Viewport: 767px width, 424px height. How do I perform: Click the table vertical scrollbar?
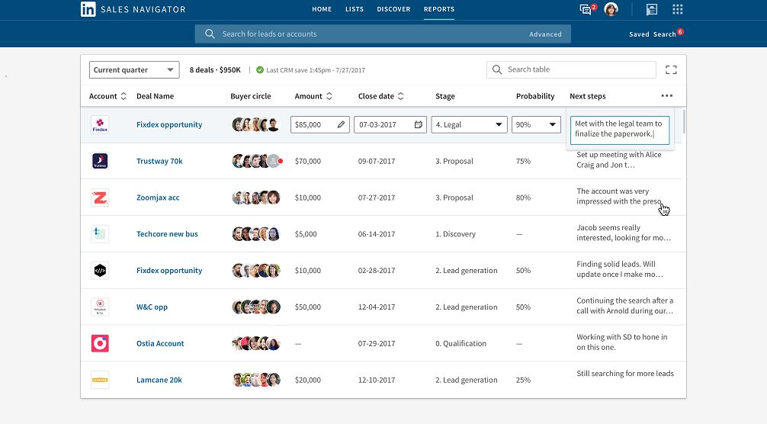tap(683, 121)
